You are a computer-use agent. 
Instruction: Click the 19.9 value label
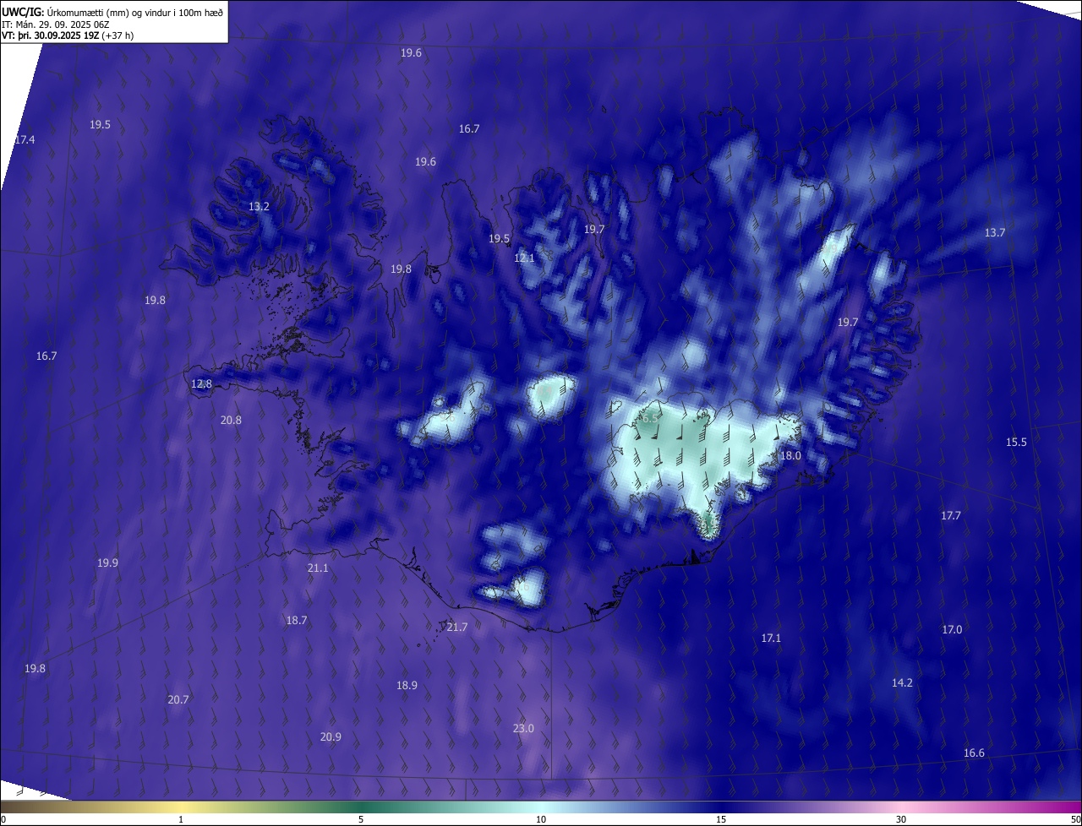[107, 563]
